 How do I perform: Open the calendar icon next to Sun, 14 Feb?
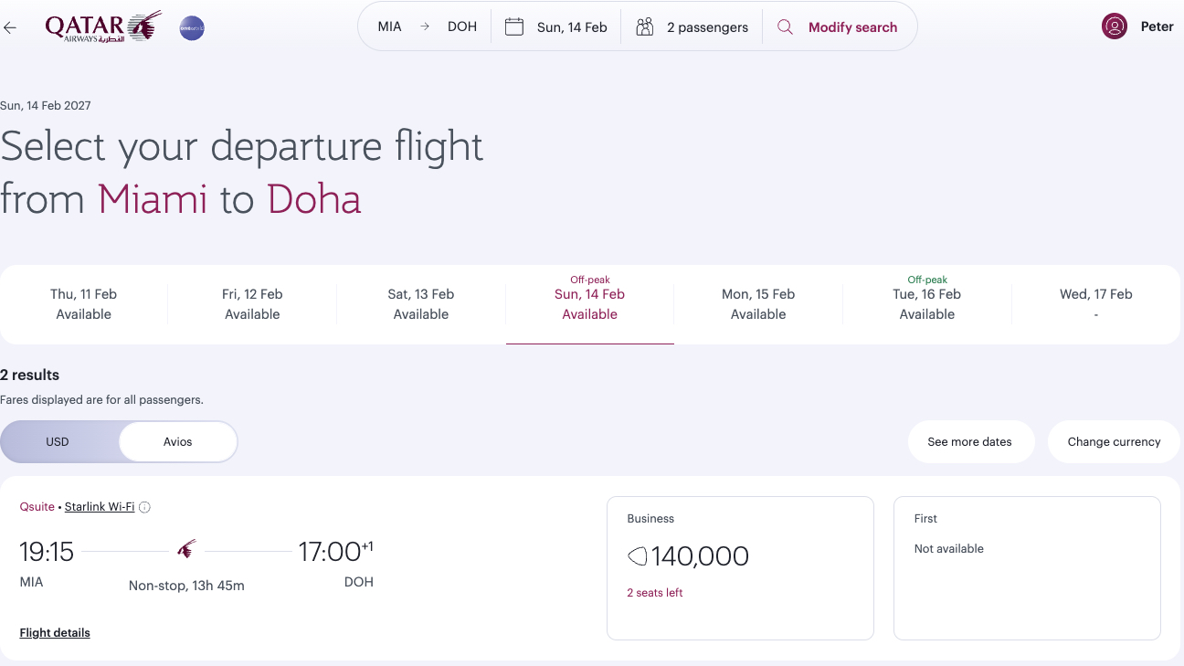coord(515,26)
